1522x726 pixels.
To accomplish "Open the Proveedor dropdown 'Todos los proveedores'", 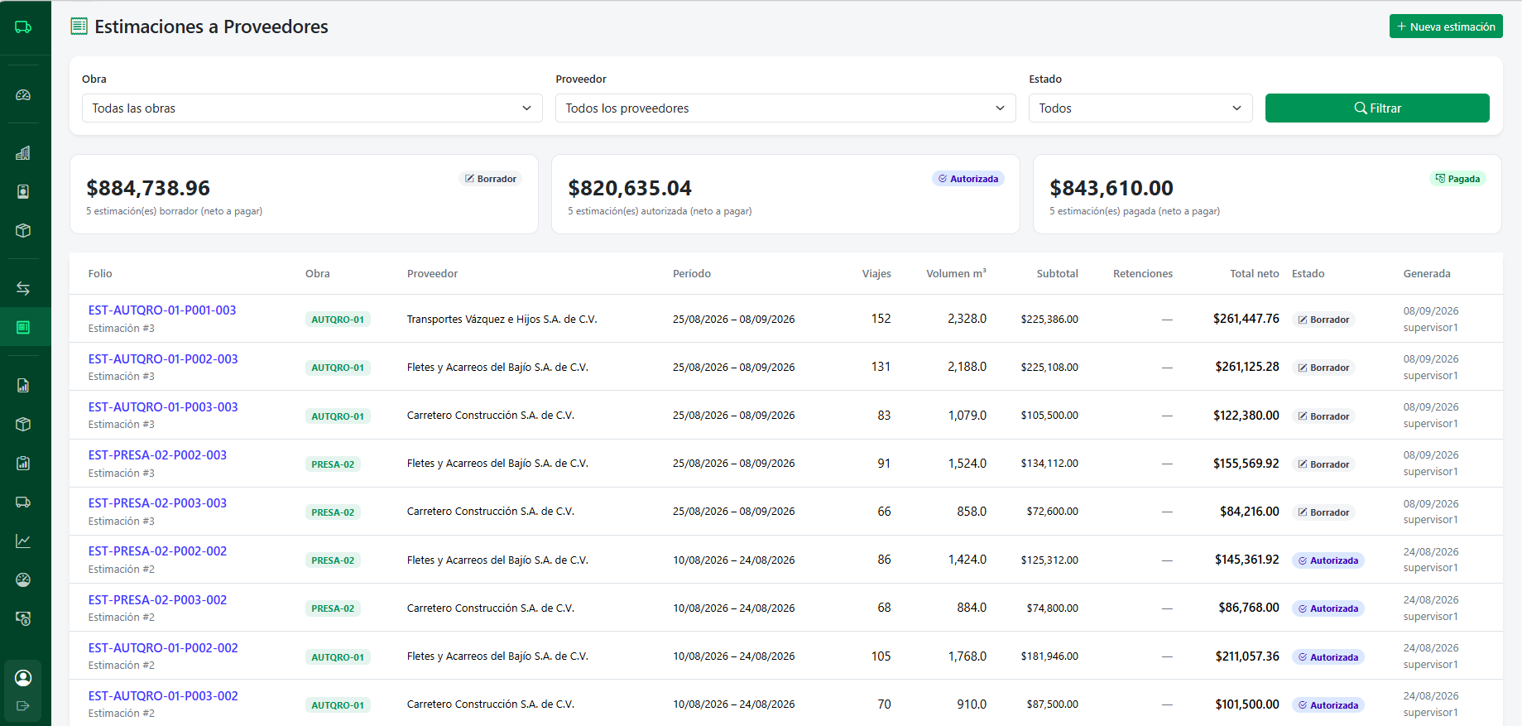I will pos(785,108).
